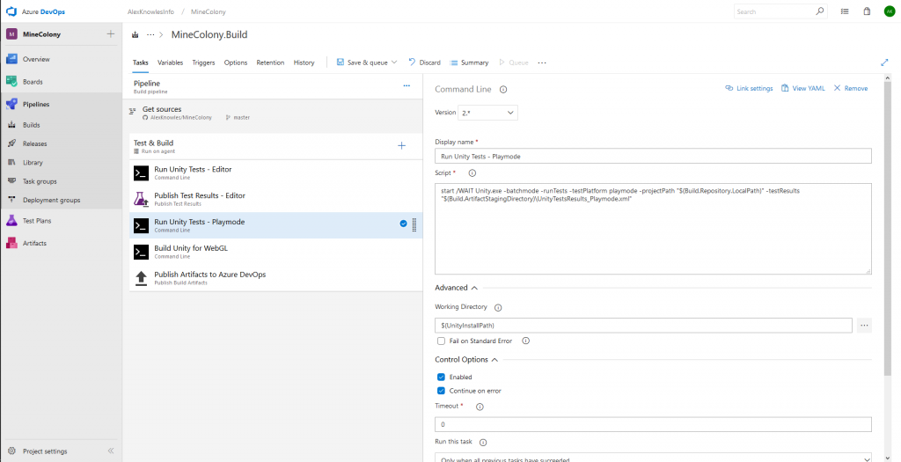Open the marketplace shopping bag icon
Viewport: 901px width, 462px height.
pyautogui.click(x=867, y=11)
